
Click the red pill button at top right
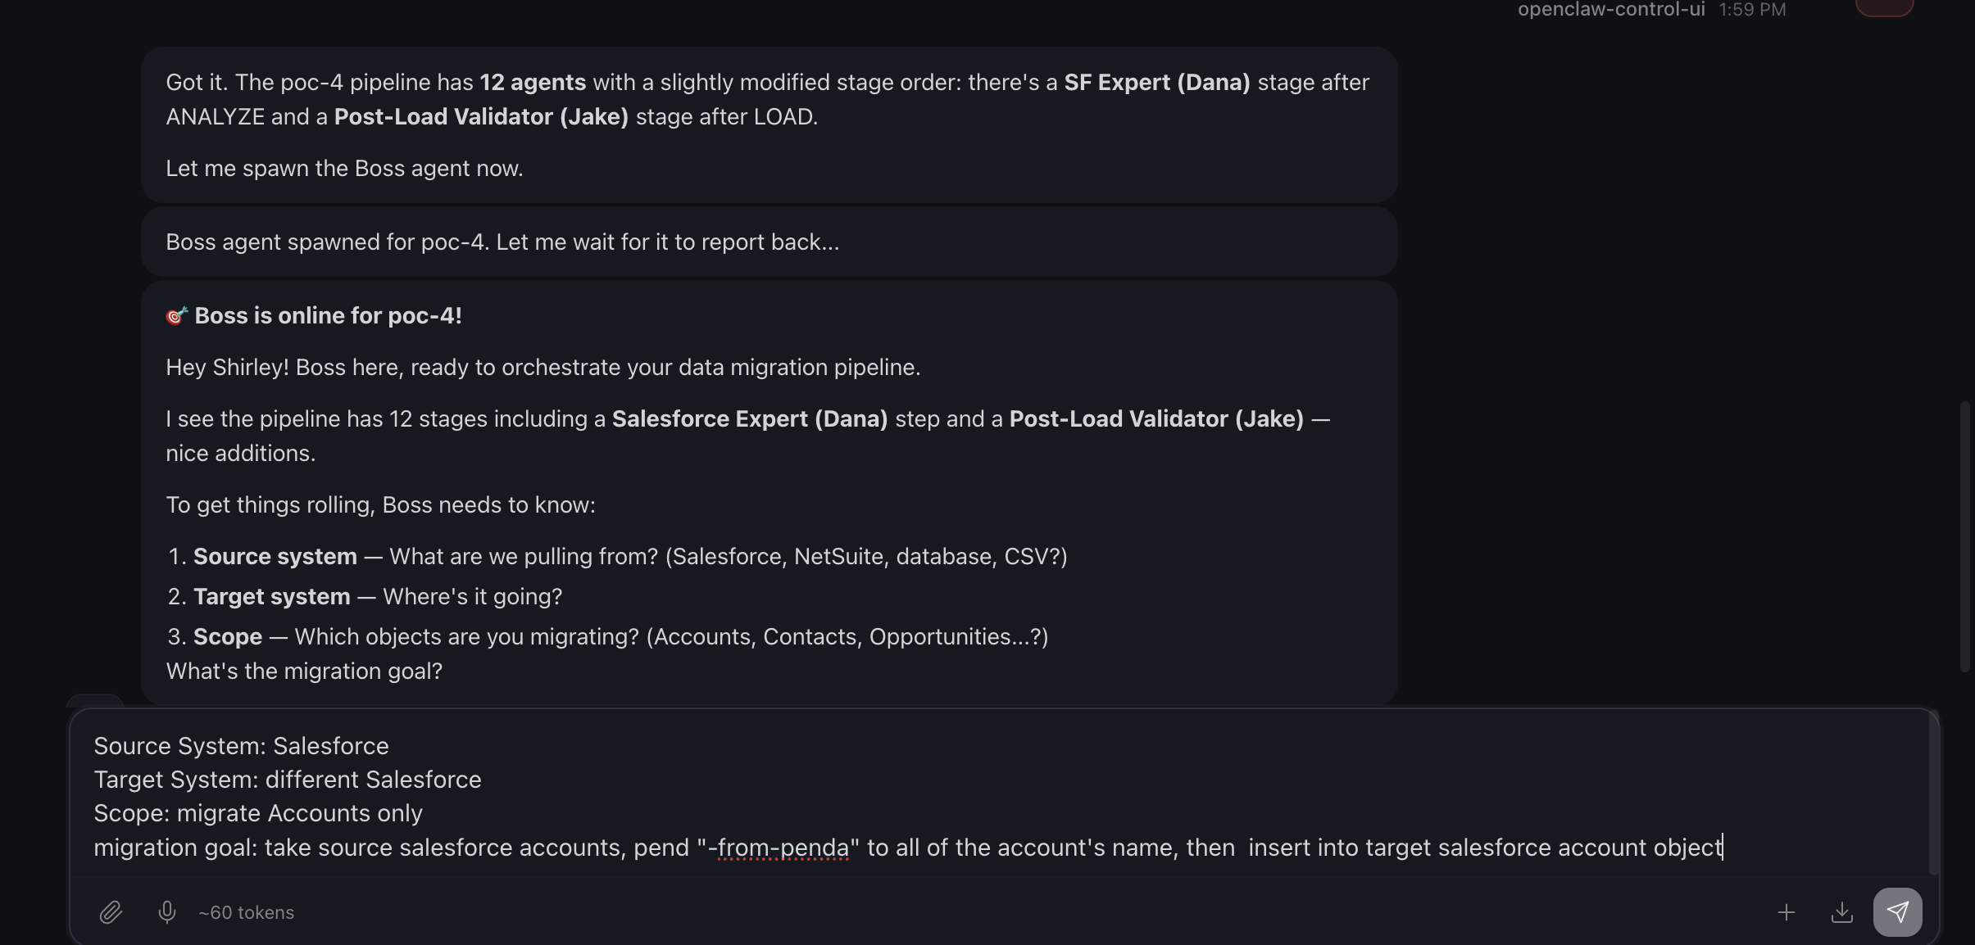pyautogui.click(x=1884, y=7)
